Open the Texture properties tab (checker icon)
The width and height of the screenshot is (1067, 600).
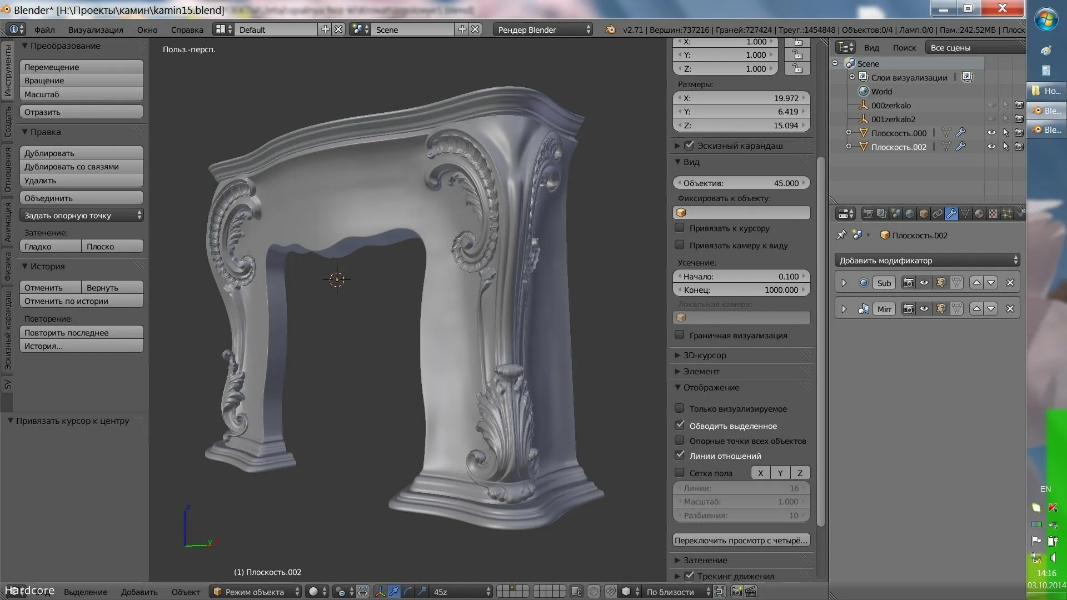993,213
